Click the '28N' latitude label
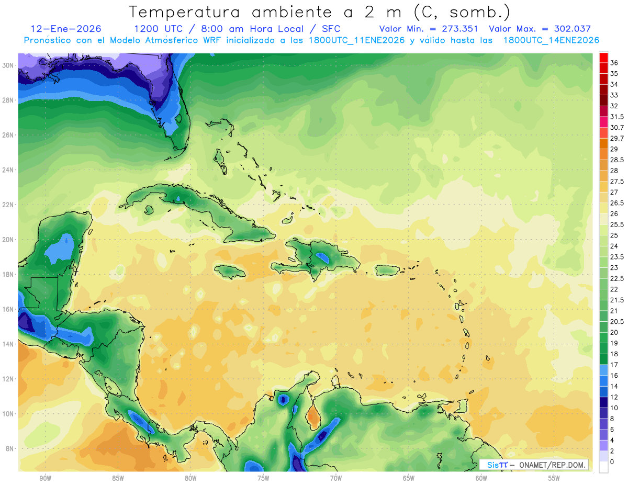Image resolution: width=628 pixels, height=485 pixels. (8, 100)
